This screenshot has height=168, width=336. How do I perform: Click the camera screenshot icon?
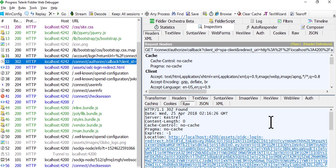click(204, 14)
